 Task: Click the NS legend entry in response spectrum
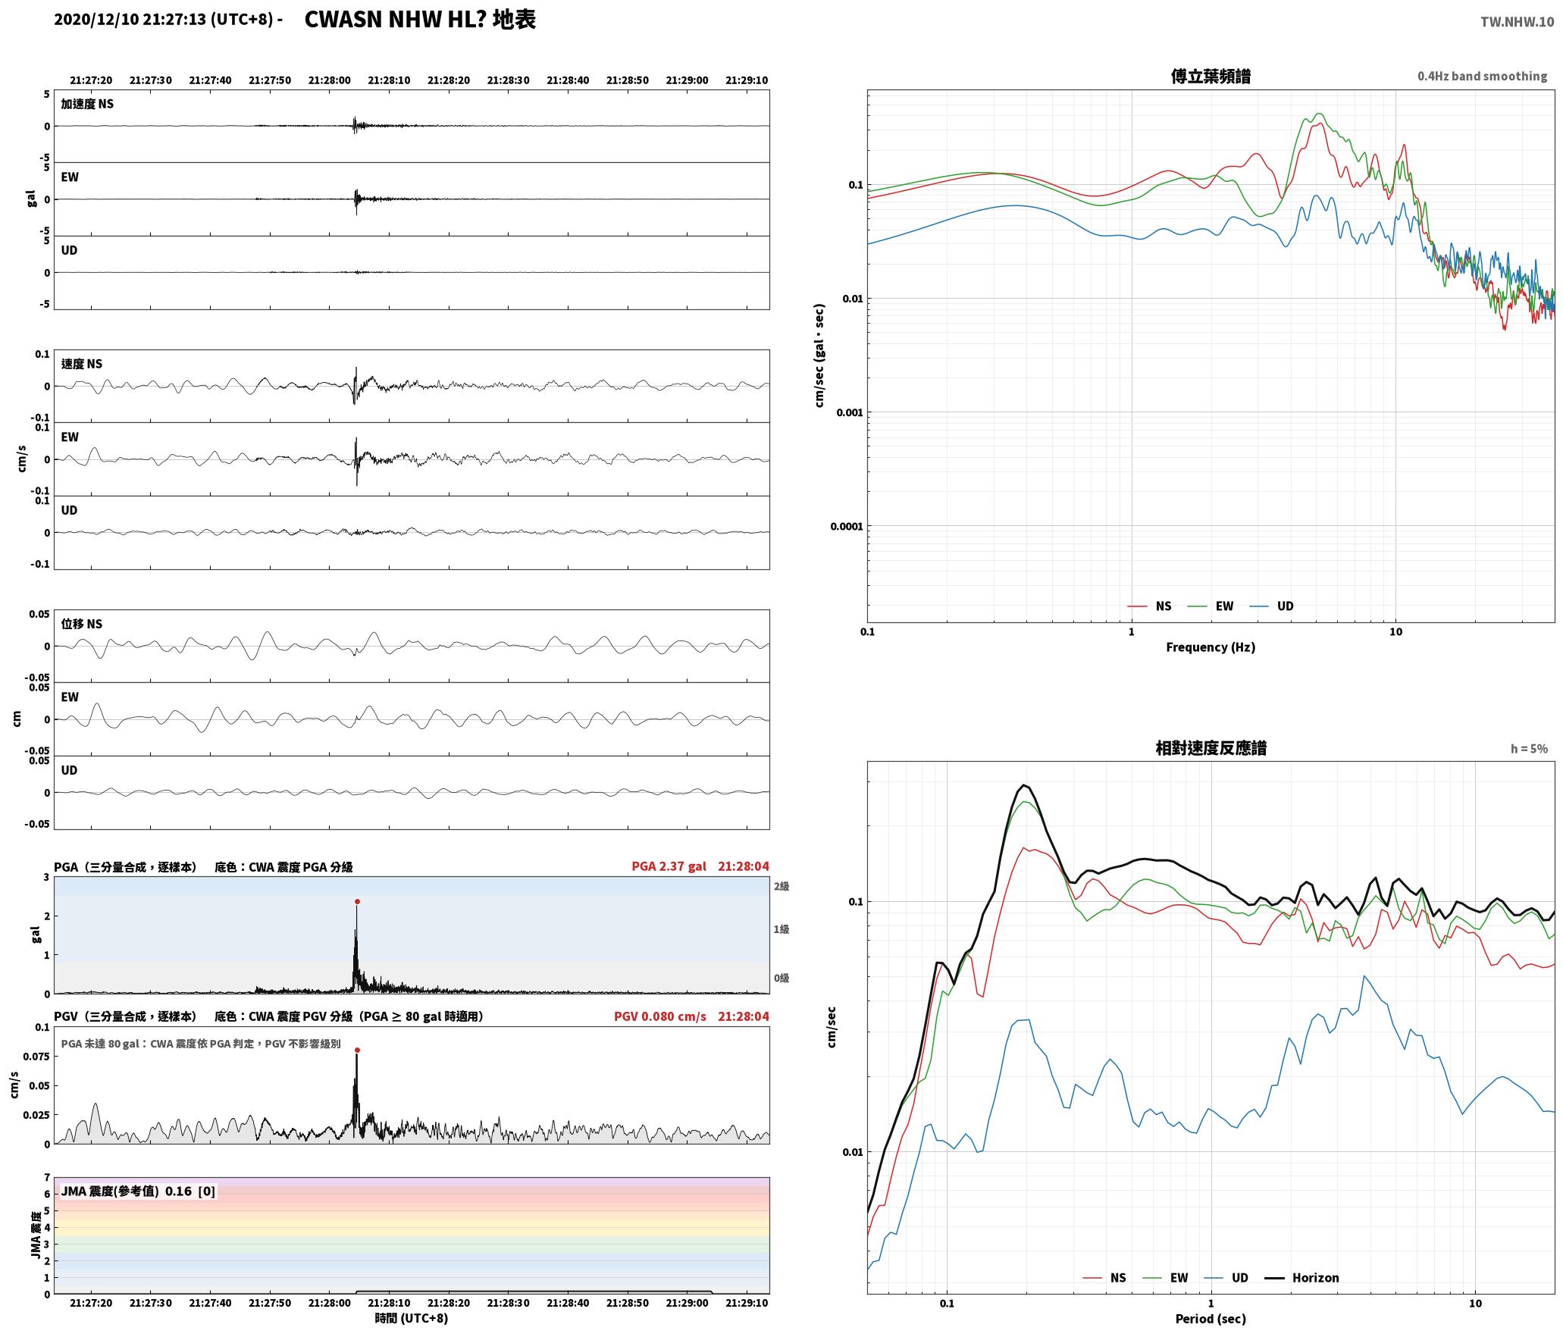(1104, 1278)
